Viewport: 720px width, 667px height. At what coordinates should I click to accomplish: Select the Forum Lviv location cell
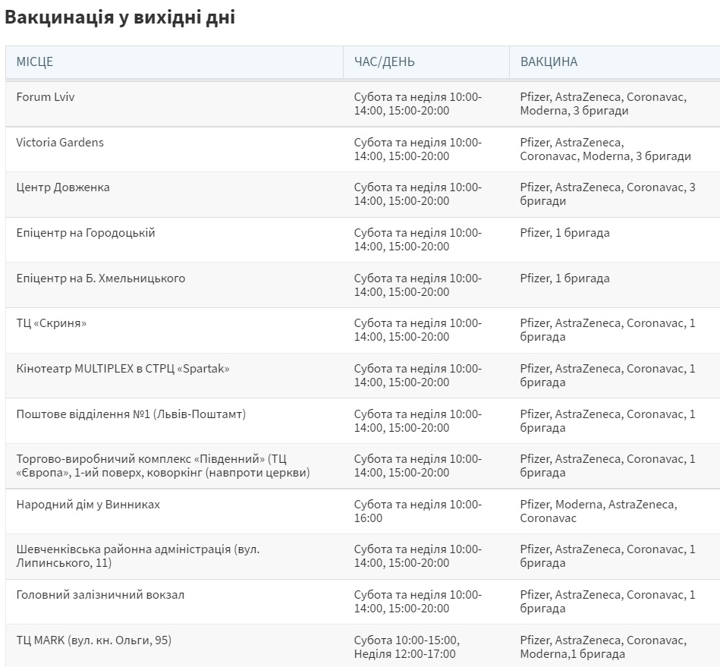point(46,97)
